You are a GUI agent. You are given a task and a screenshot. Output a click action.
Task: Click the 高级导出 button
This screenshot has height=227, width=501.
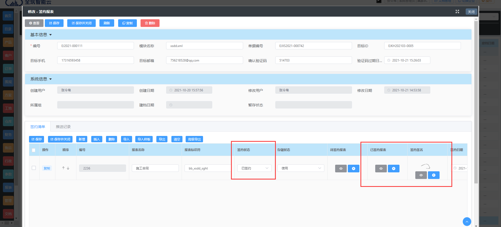click(x=194, y=139)
